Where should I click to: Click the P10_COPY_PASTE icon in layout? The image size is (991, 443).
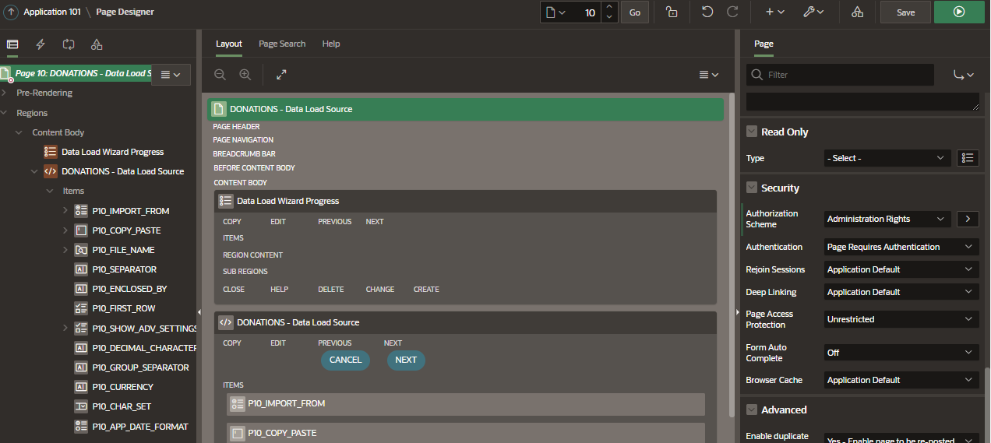tap(237, 433)
